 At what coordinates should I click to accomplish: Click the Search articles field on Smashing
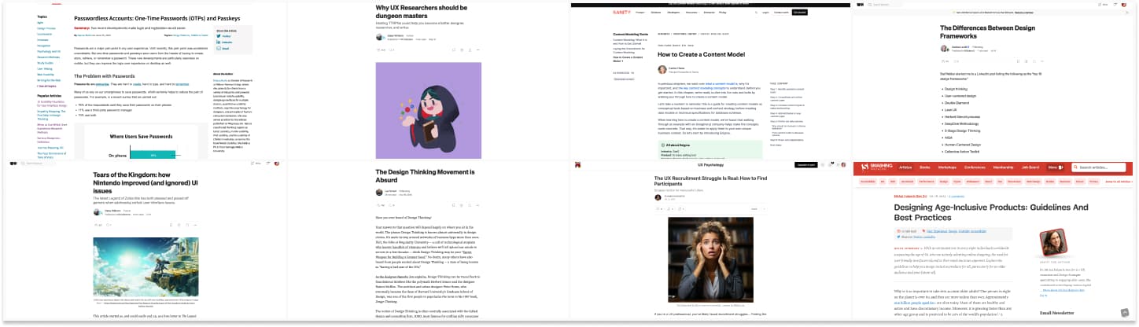tap(1101, 167)
